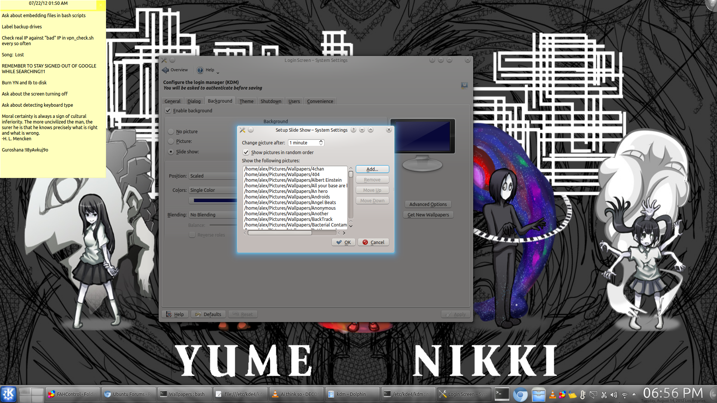
Task: Select the No picture radio option
Action: click(171, 132)
